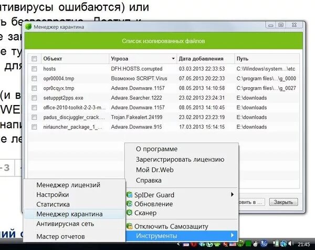Viewport: 315px width, 250px height.
Task: Check the box for nirlauncher_package
Action: point(34,127)
